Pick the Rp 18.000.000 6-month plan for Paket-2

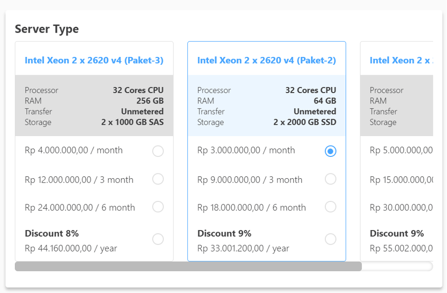[x=330, y=207]
